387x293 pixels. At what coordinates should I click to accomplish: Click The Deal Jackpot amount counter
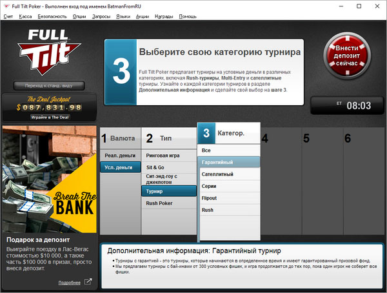[49, 107]
